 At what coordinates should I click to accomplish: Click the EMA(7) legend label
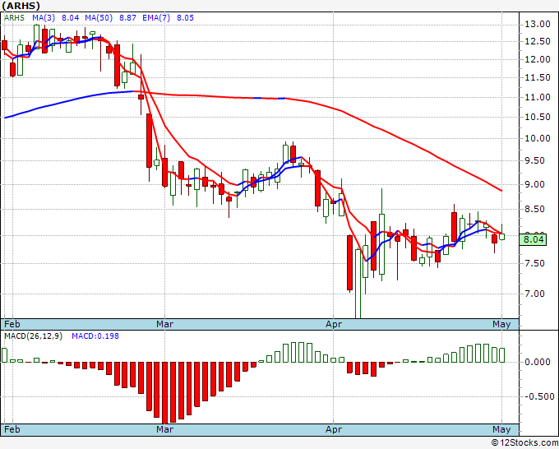(x=156, y=17)
